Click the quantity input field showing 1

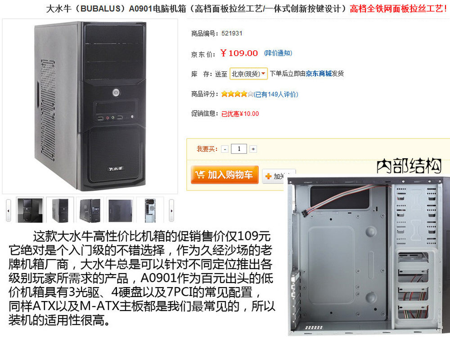(239, 149)
